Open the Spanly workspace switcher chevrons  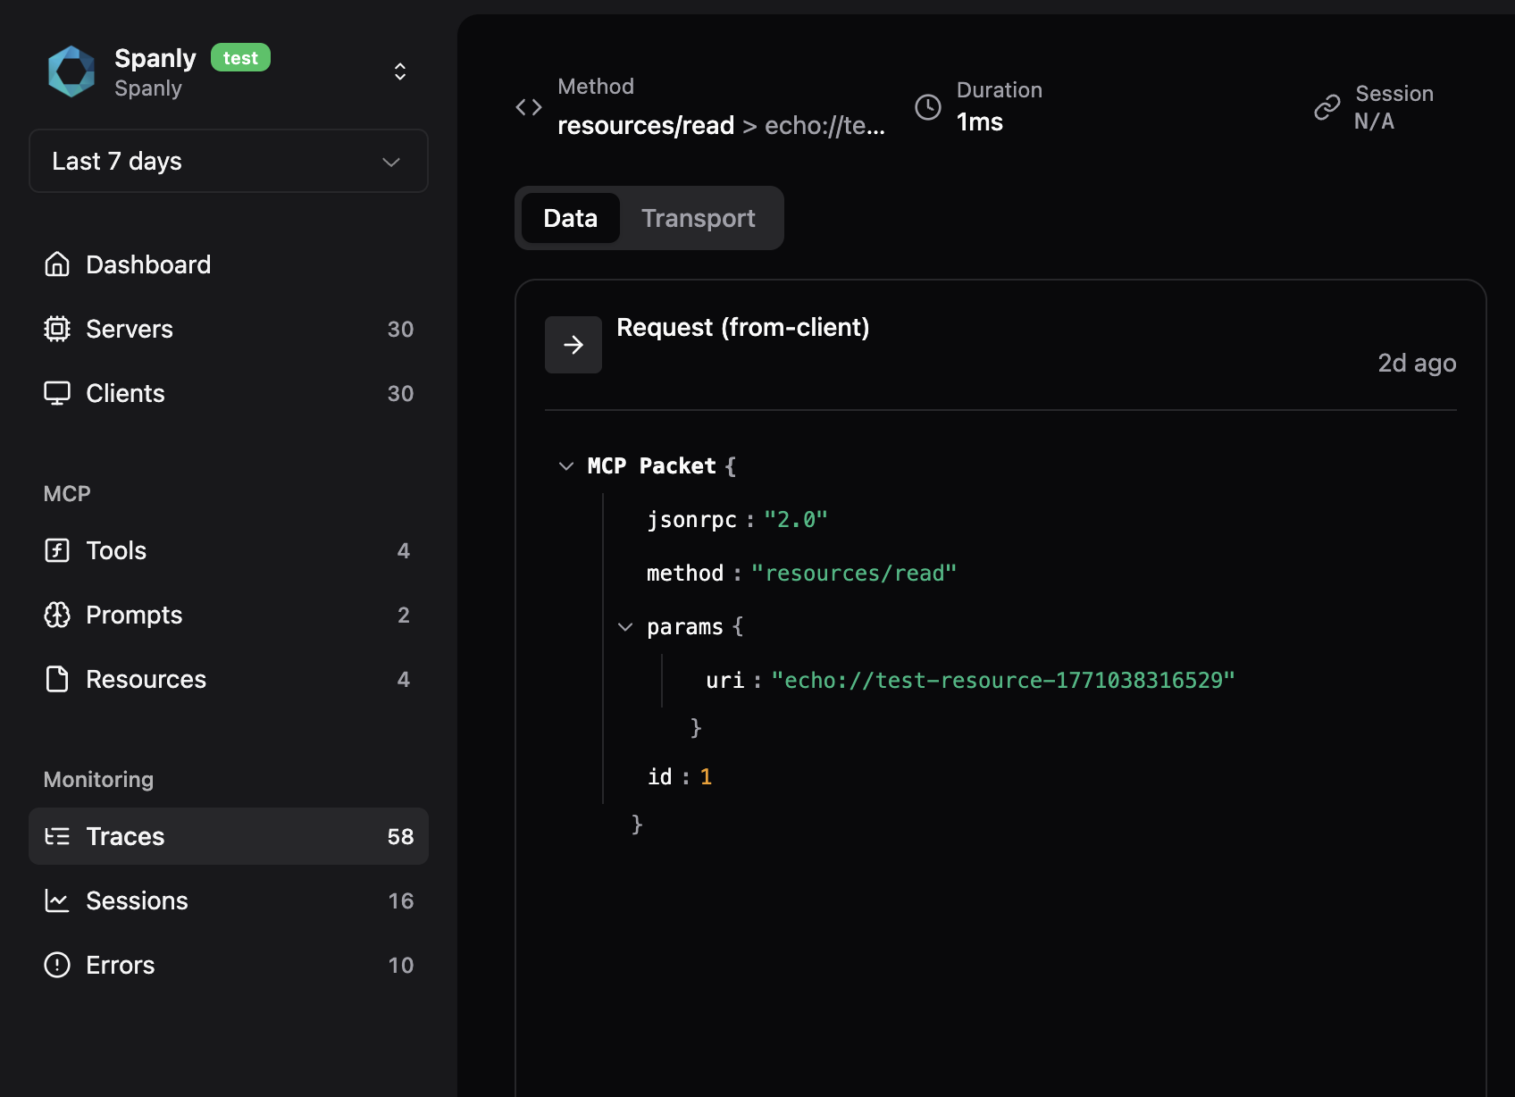click(x=400, y=71)
